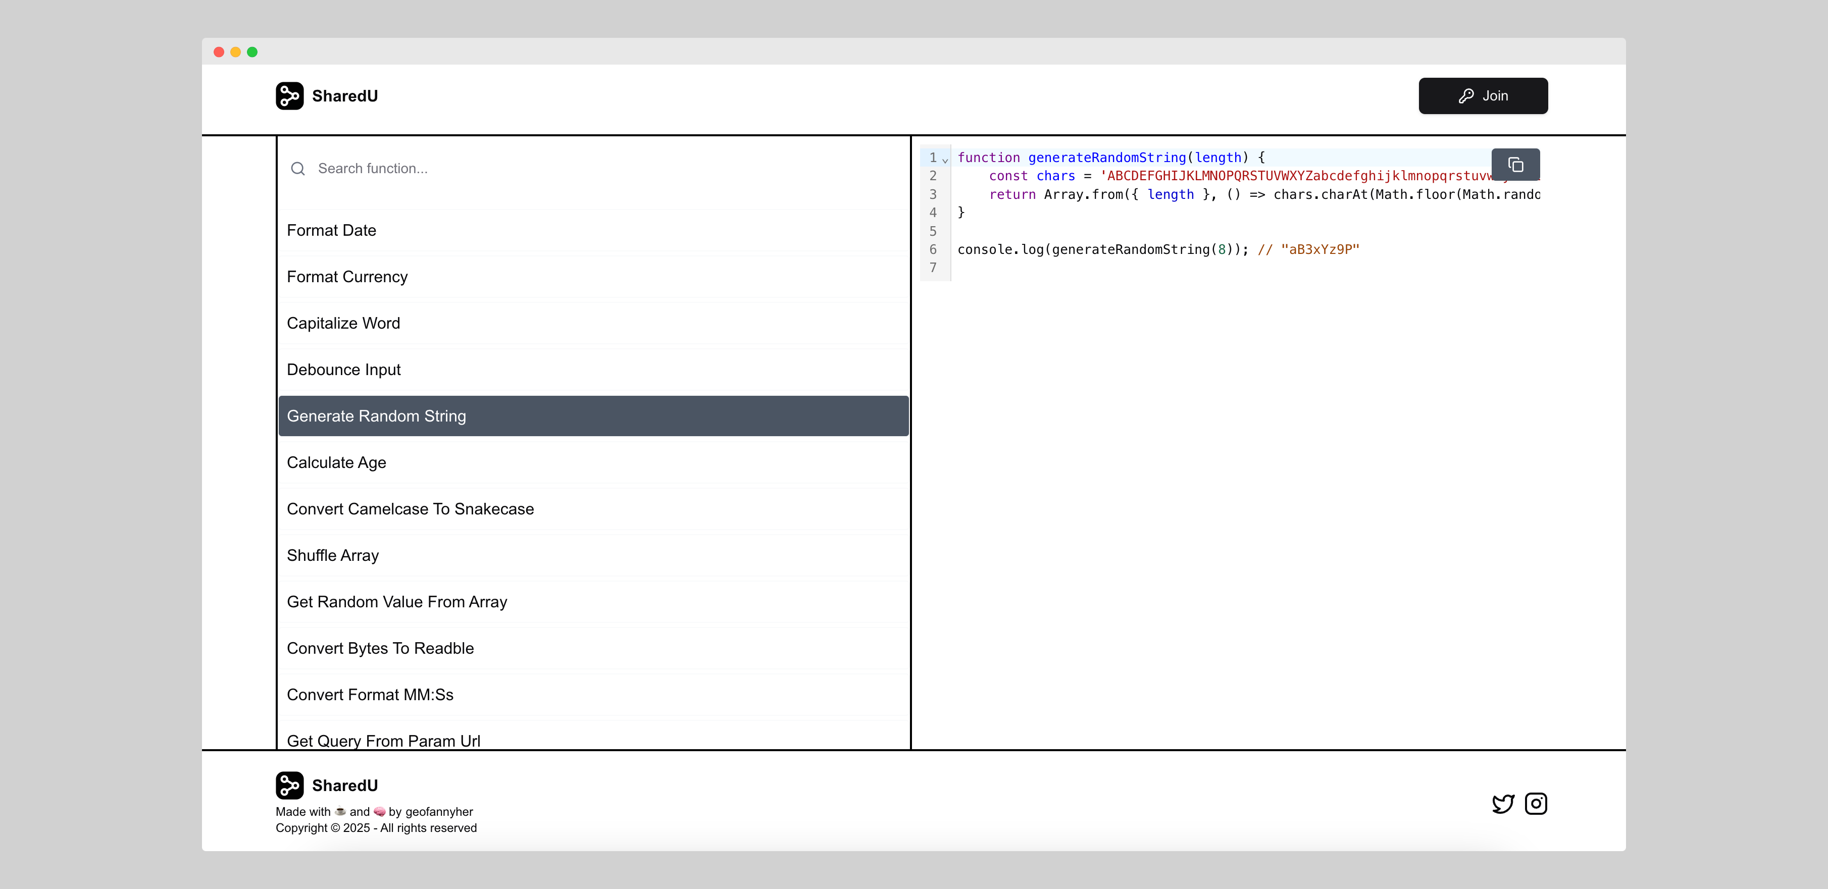The height and width of the screenshot is (889, 1828).
Task: Select the highlighted Generate Random String item
Action: tap(376, 416)
